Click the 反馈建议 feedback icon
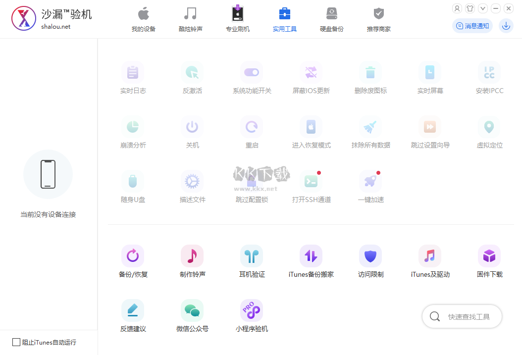522x355 pixels. pyautogui.click(x=133, y=310)
